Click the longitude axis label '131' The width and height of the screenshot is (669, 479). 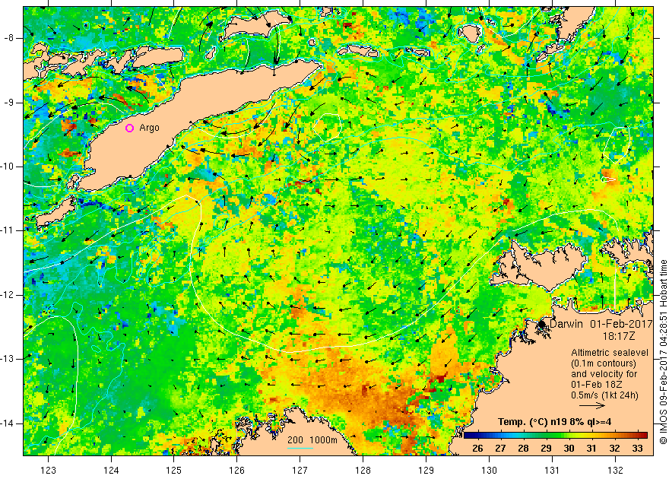point(552,470)
